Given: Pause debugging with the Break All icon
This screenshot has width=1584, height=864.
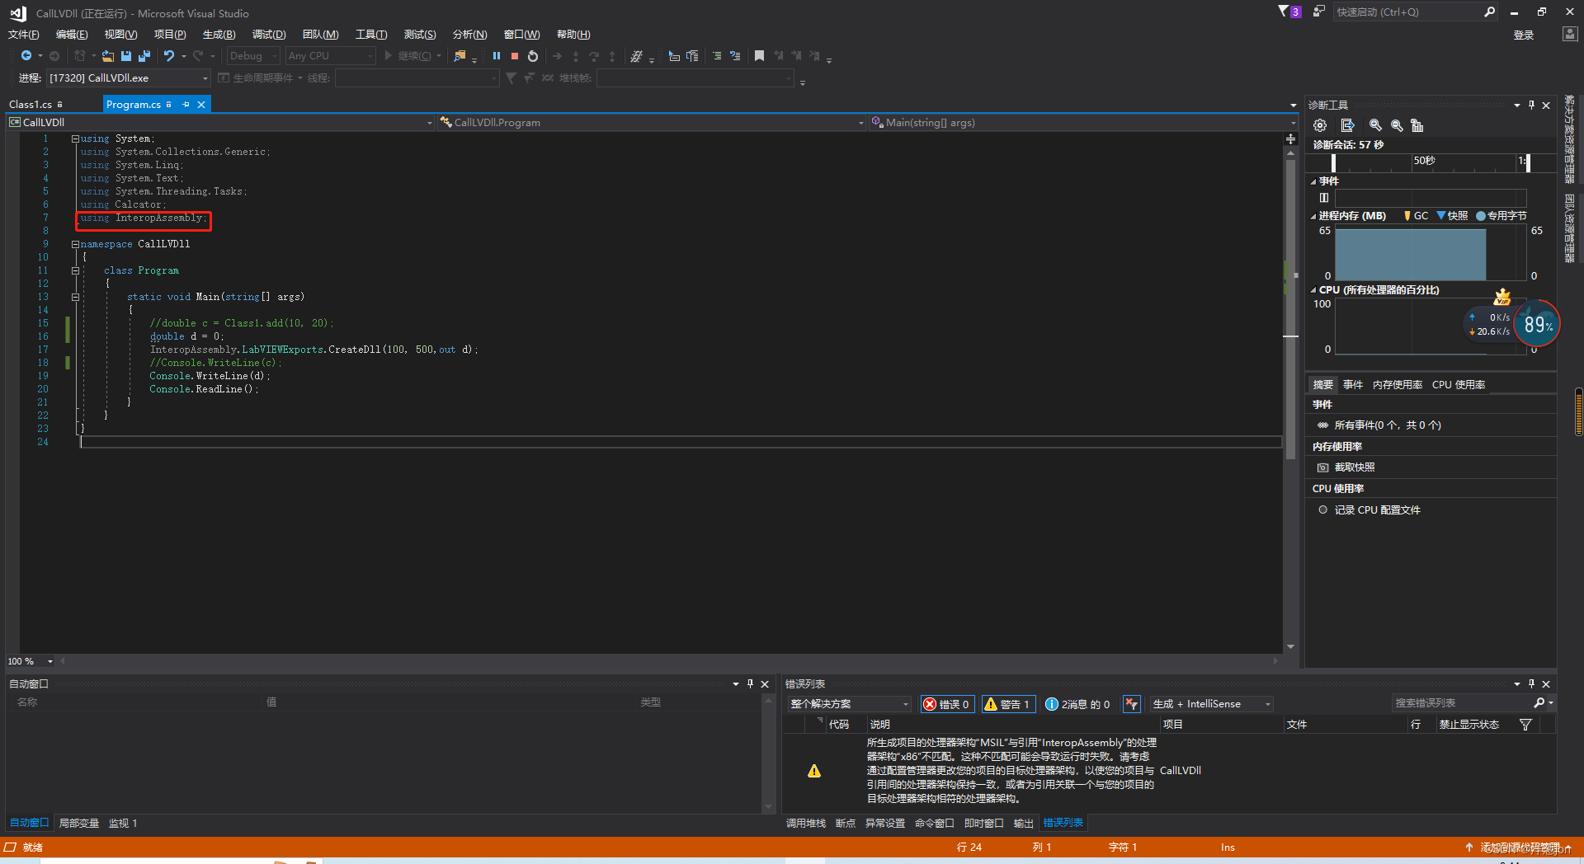Looking at the screenshot, I should 497,56.
